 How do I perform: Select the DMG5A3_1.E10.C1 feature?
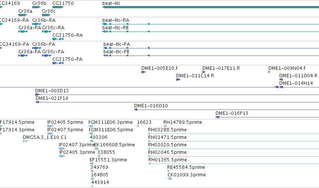[25, 141]
